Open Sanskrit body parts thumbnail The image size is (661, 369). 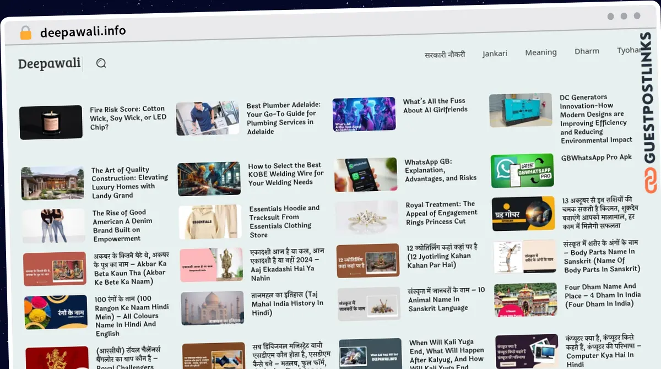tap(524, 257)
